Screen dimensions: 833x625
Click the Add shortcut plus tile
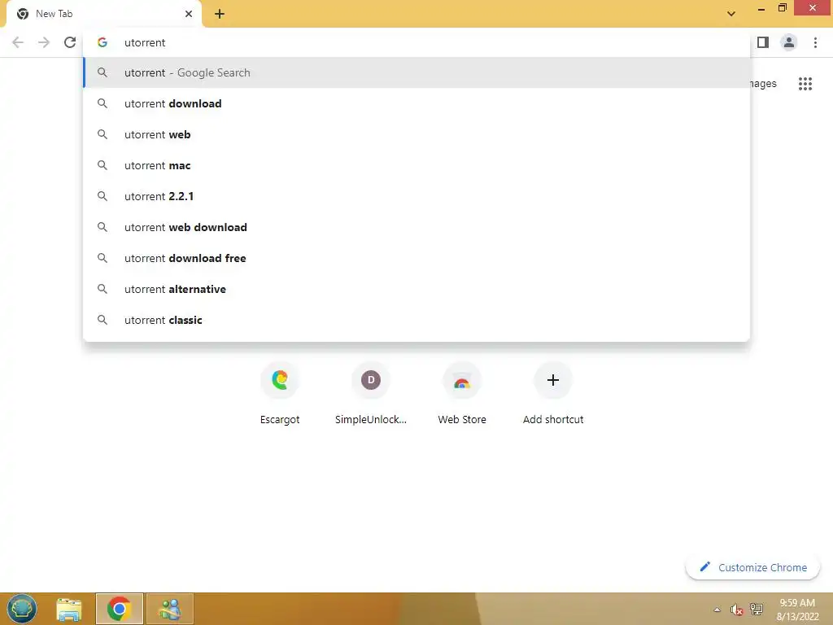[553, 394]
